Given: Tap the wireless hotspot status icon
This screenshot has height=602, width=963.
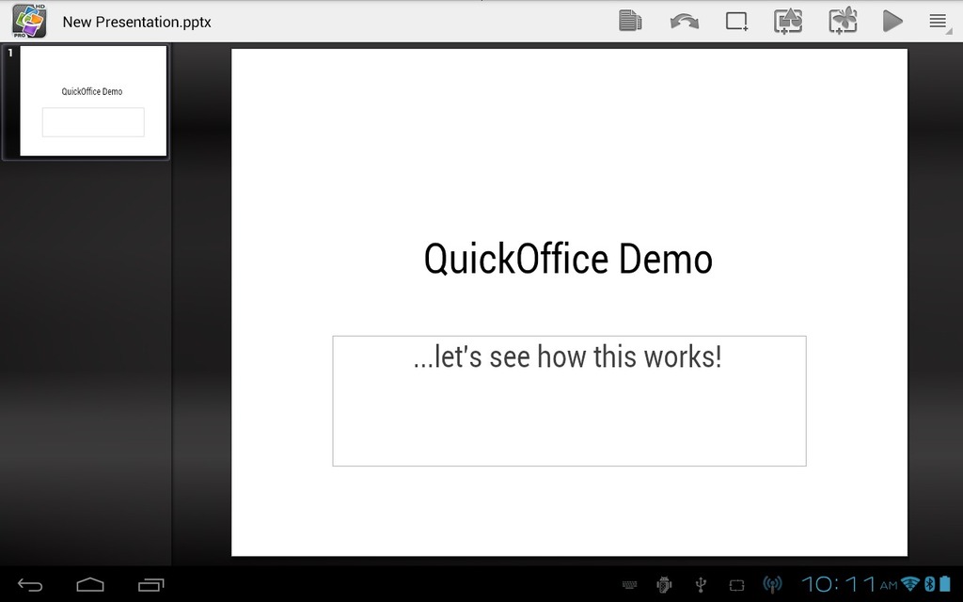Looking at the screenshot, I should point(772,584).
